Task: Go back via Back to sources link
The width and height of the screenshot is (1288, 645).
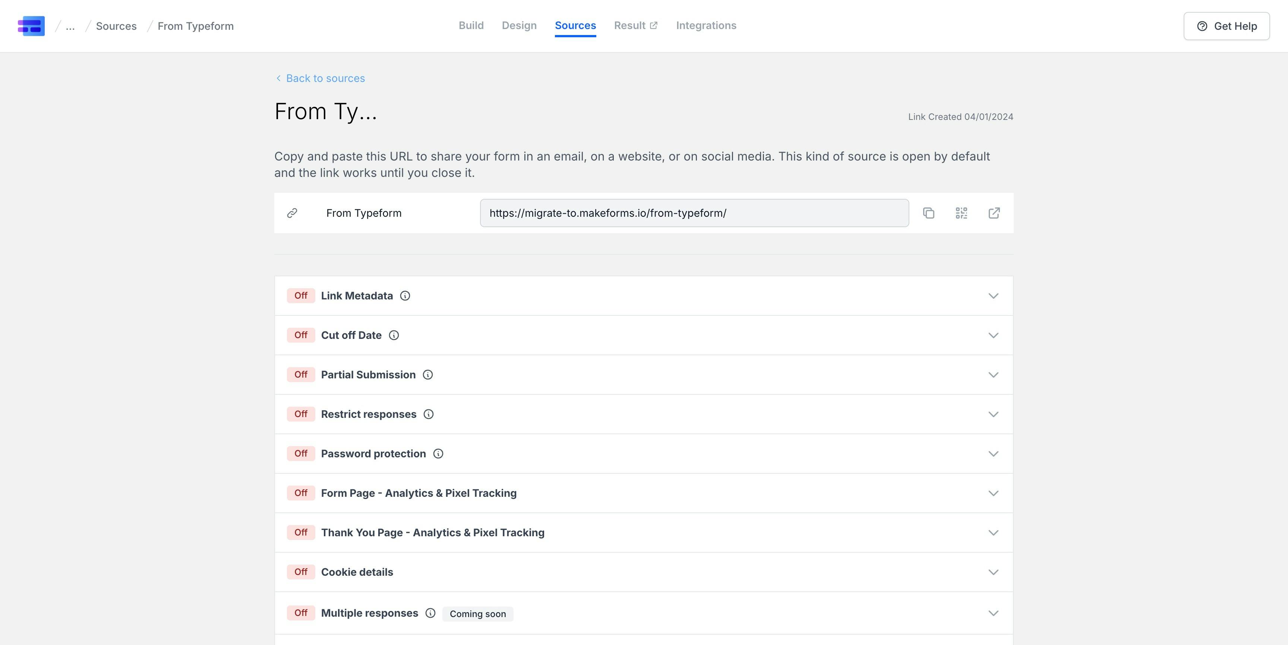Action: point(320,79)
